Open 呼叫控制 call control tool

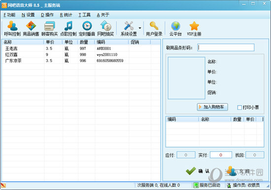12,29
